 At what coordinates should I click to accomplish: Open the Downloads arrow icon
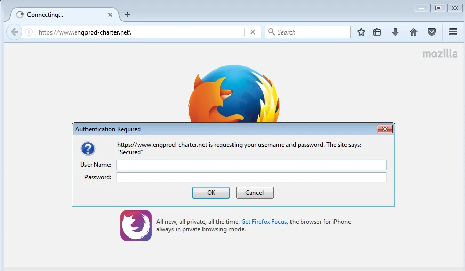395,32
